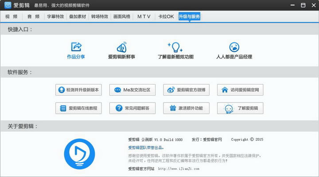This screenshot has height=177, width=319.
Task: Click the 了解爱剪辑 button
Action: (240, 108)
